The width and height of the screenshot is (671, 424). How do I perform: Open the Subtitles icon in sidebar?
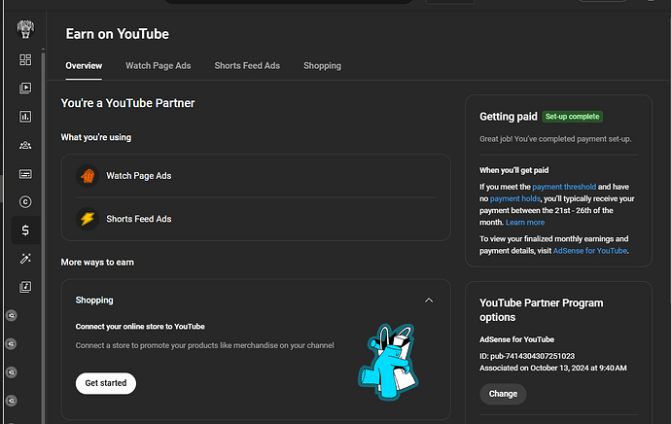25,174
